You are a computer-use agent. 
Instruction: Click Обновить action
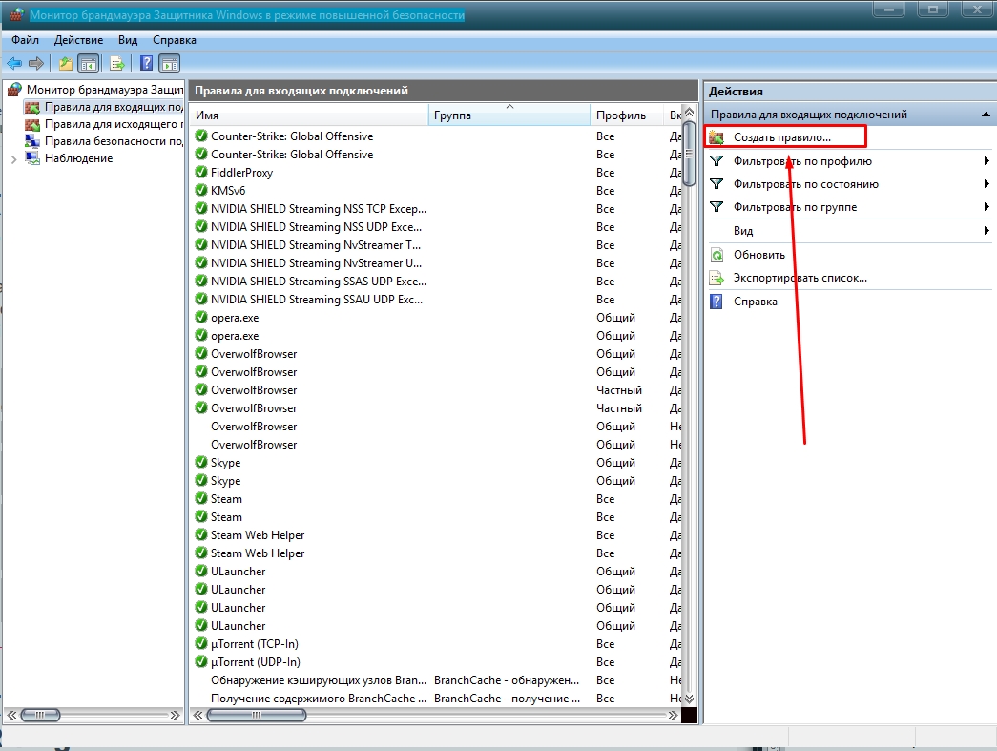point(759,255)
